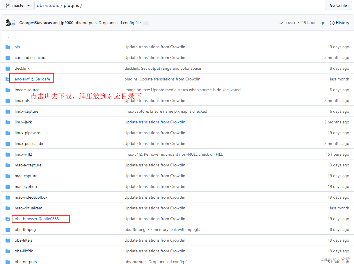This screenshot has width=354, height=264.
Task: Open the mac-videotoolbox folder
Action: pos(31,197)
